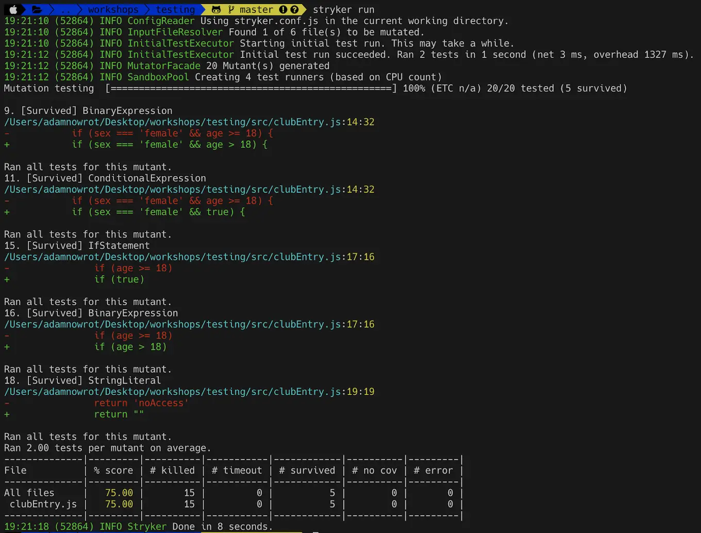This screenshot has height=533, width=701.
Task: Click the Apple logo in the prompt
Action: (13, 9)
